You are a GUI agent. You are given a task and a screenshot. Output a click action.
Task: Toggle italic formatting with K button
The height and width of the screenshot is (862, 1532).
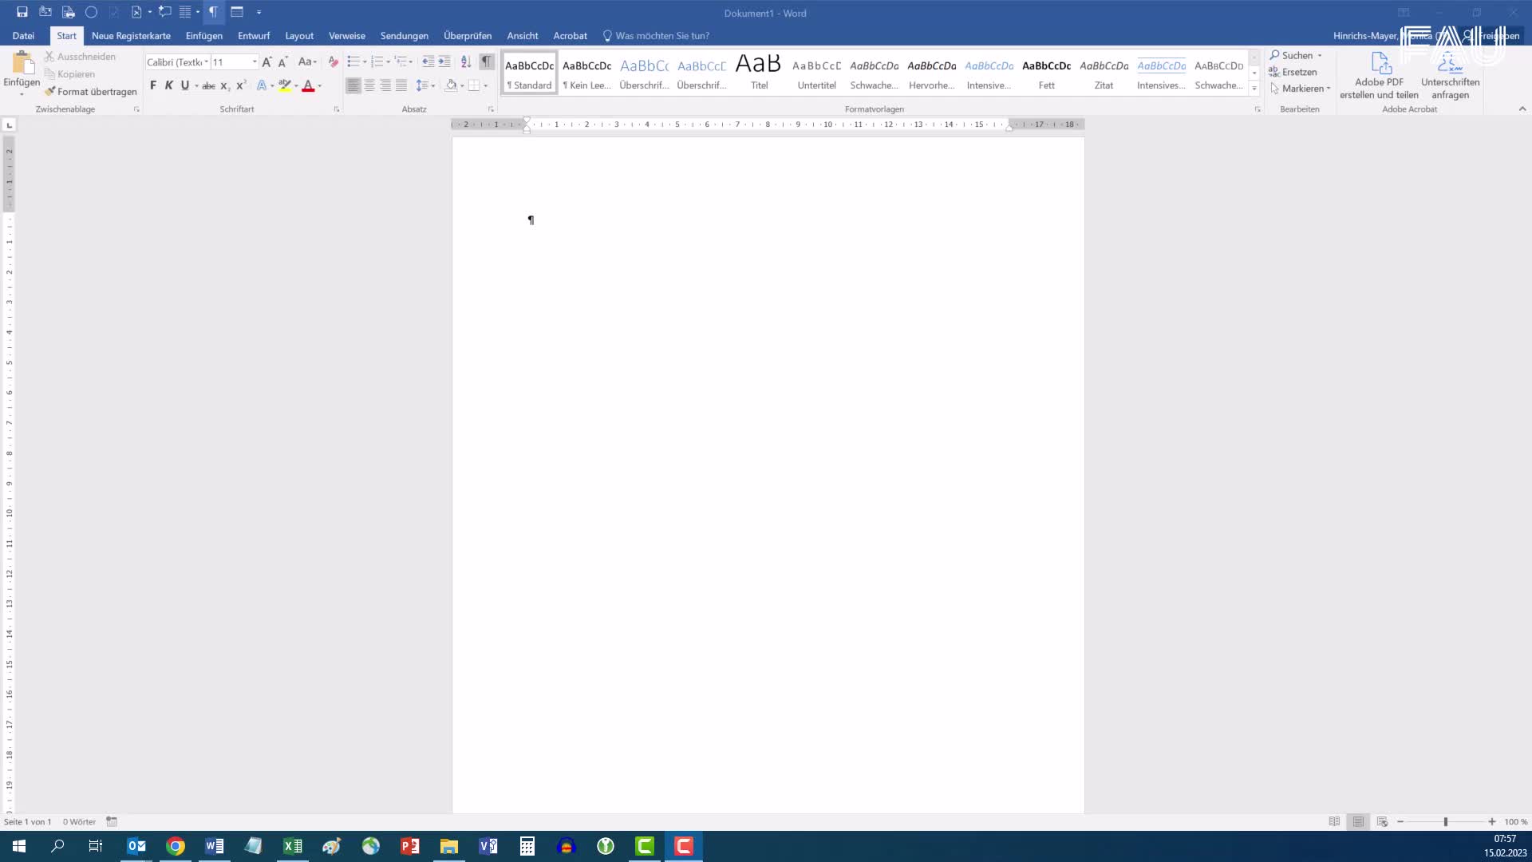pos(169,85)
